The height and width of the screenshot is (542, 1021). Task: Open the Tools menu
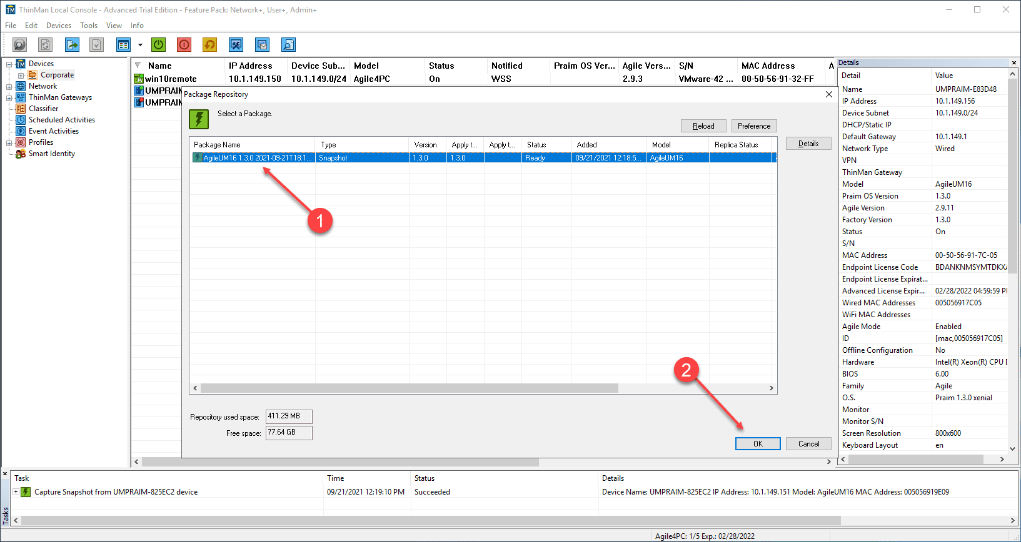pyautogui.click(x=89, y=26)
